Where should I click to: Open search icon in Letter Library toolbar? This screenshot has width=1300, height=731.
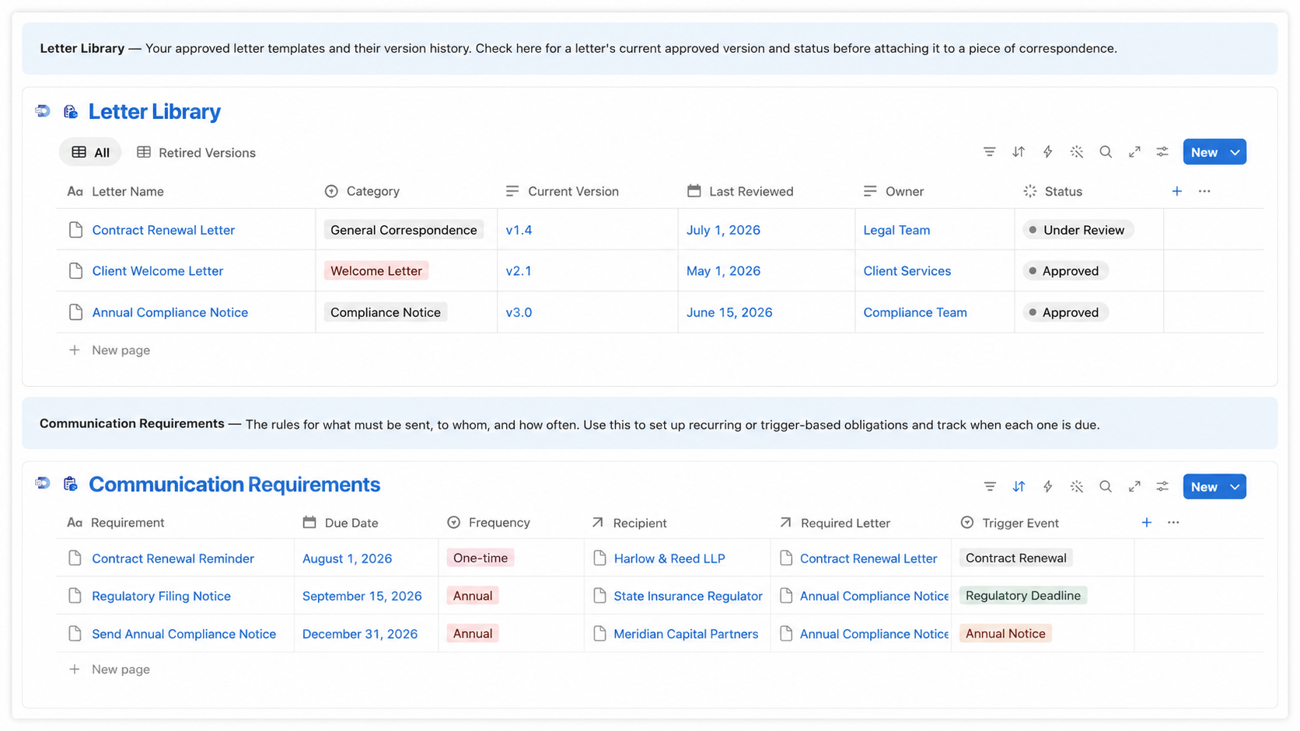tap(1106, 152)
